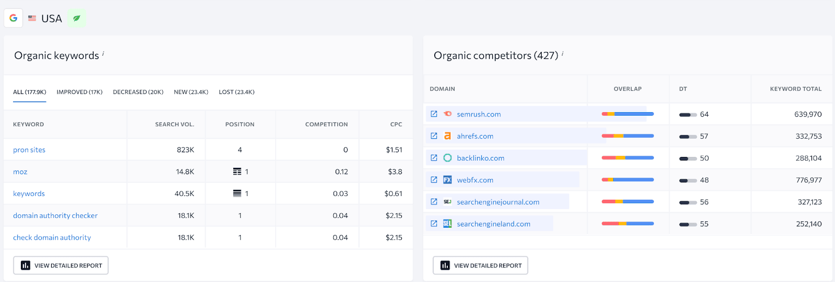Click the KEYWORD TOTAL column header
Screen dimensions: 835x282
[796, 89]
